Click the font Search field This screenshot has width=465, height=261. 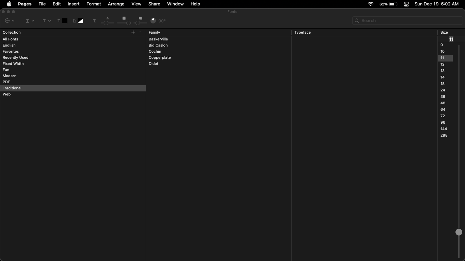point(407,21)
